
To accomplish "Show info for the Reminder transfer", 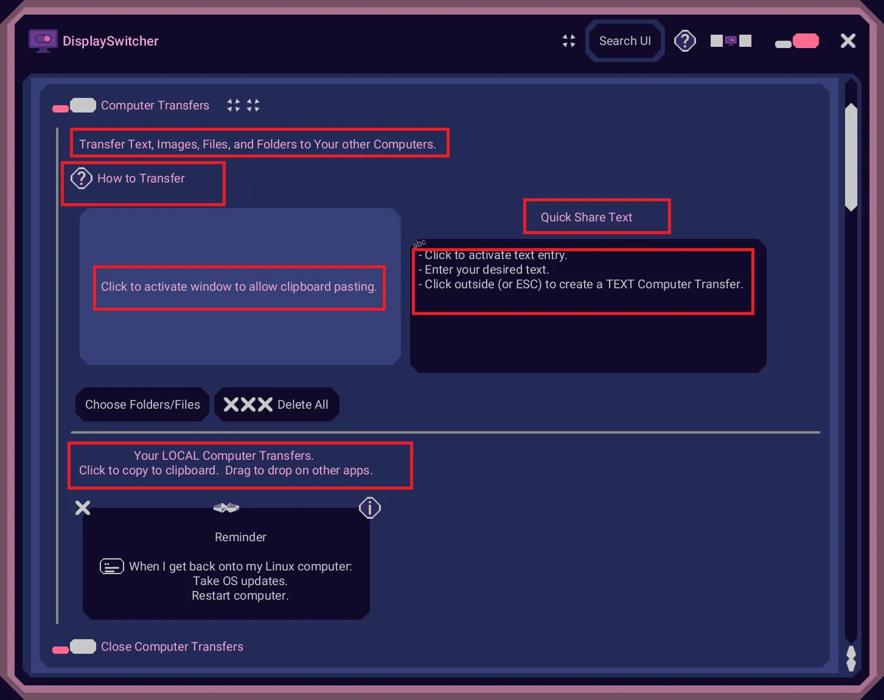I will [370, 508].
